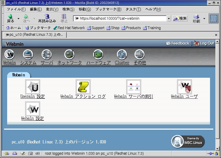Open the Red Hat Network bookmark
This screenshot has height=158, width=221.
click(x=69, y=28)
